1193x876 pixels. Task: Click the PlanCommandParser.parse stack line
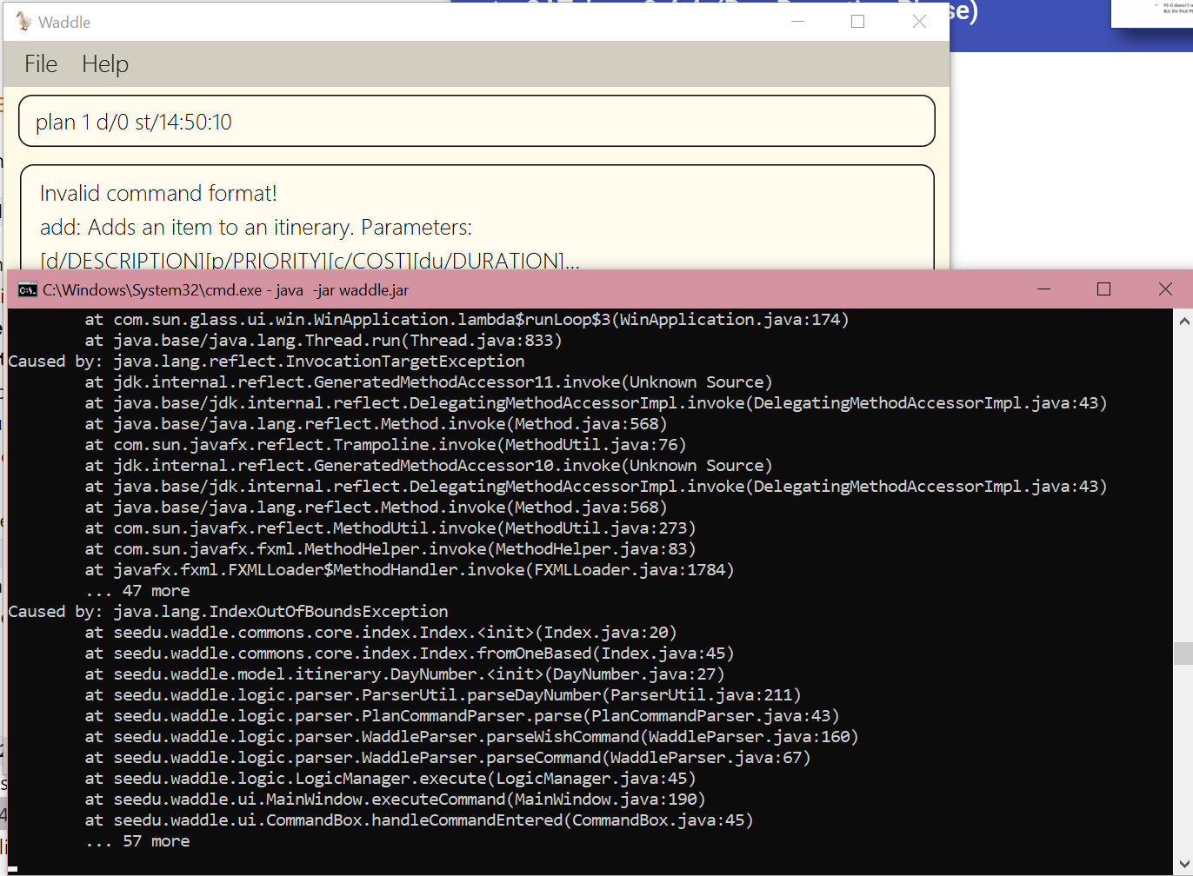click(x=463, y=716)
